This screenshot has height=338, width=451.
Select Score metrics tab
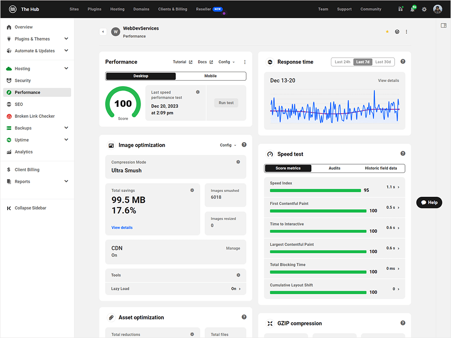click(288, 168)
